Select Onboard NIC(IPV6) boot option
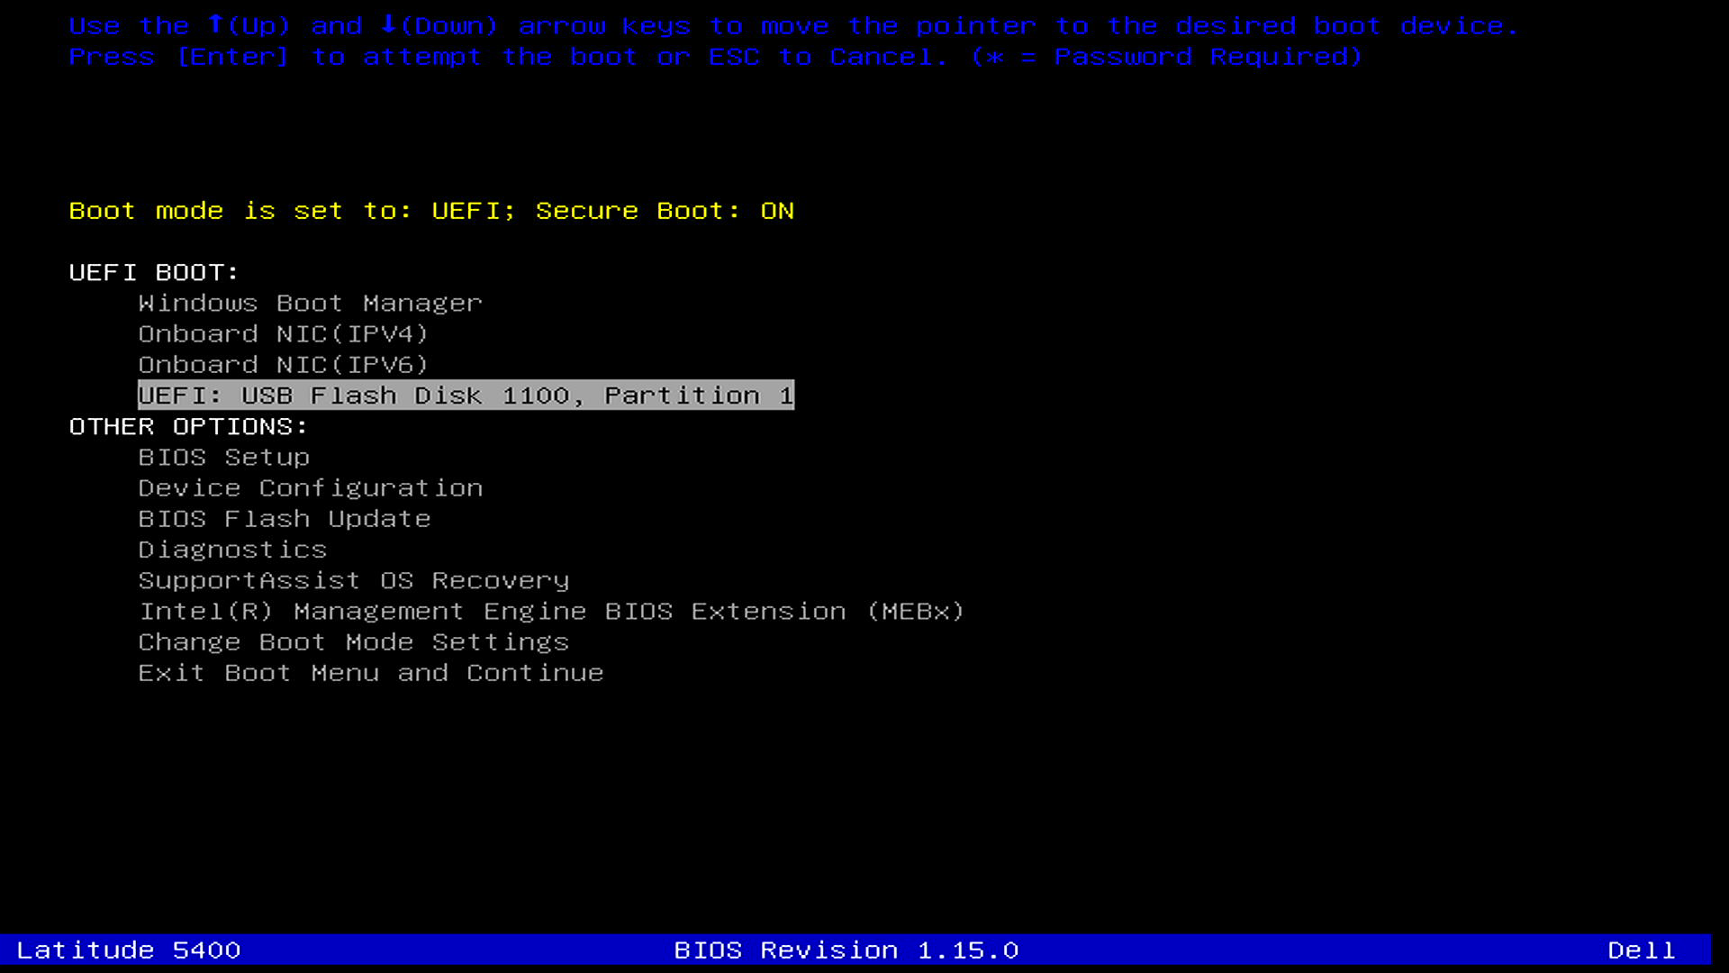 [284, 365]
